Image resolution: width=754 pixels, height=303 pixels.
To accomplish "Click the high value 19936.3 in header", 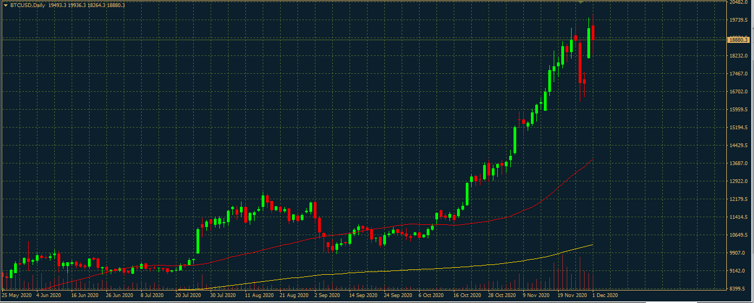I will (x=78, y=5).
